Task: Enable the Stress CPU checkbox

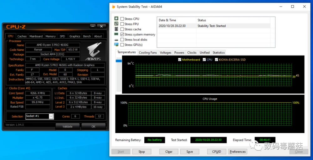Action: (x=122, y=19)
